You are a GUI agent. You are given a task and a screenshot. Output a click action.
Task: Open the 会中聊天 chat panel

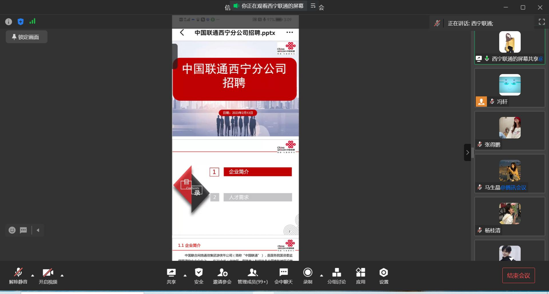(283, 275)
